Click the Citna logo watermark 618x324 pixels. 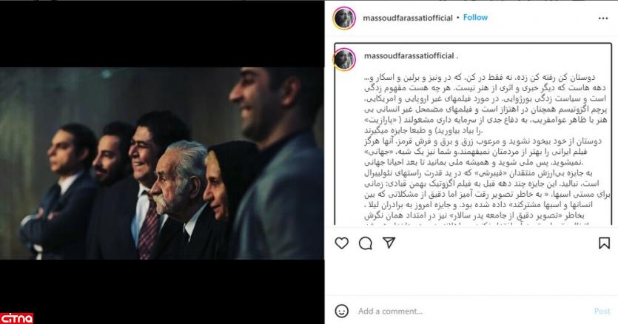pyautogui.click(x=16, y=318)
